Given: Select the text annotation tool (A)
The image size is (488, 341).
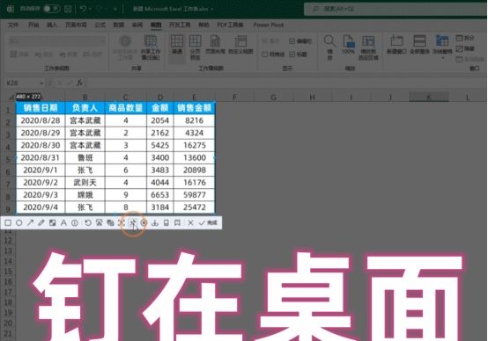Looking at the screenshot, I should click(63, 222).
